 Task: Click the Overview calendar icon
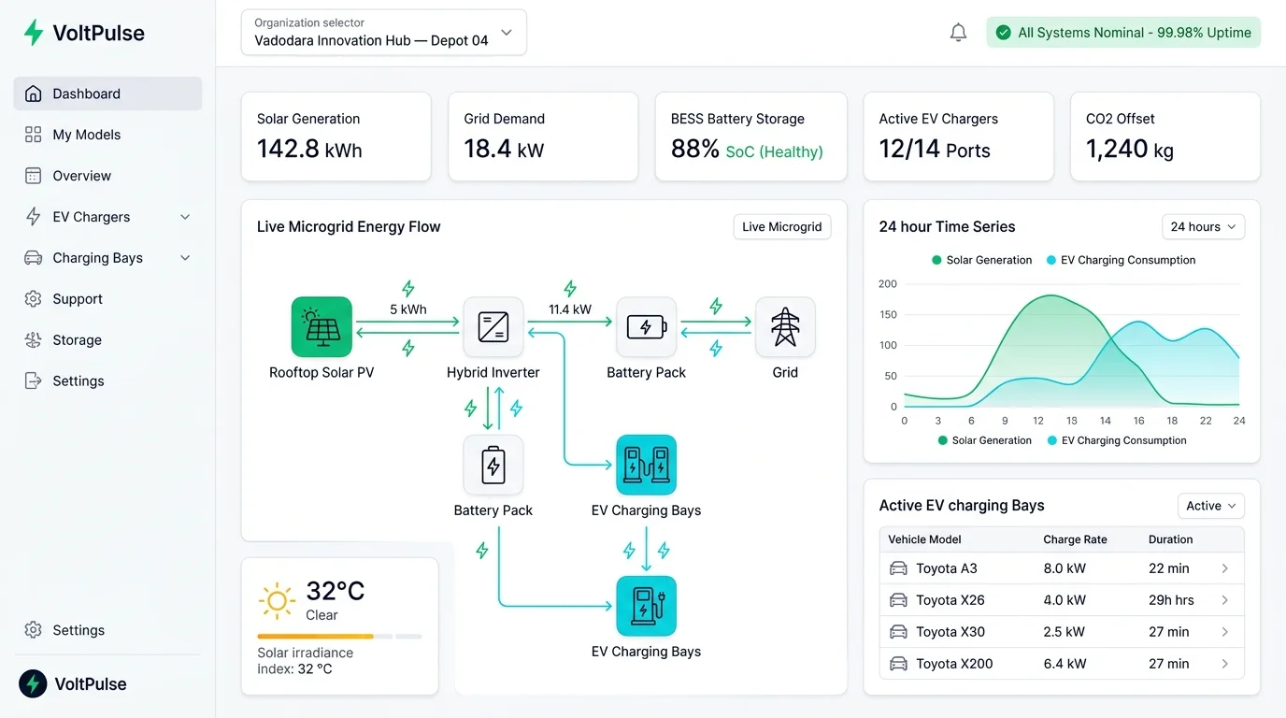click(x=34, y=176)
